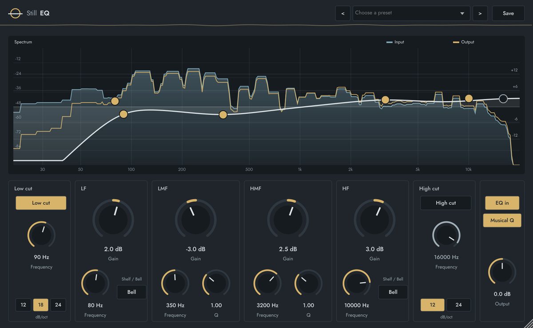Viewport: 533px width, 328px height.
Task: Click the LMF gain value -3.0 dB
Action: [x=195, y=249]
